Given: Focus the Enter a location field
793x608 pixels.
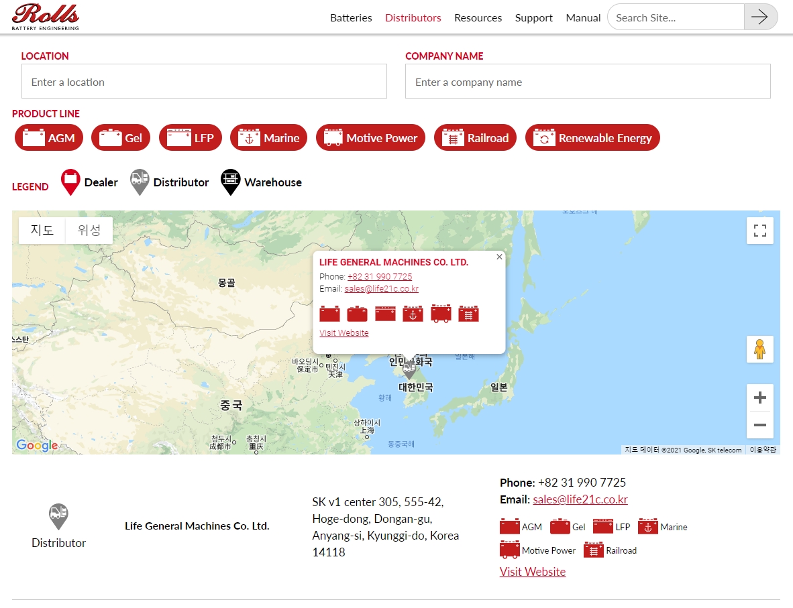Looking at the screenshot, I should pos(205,81).
